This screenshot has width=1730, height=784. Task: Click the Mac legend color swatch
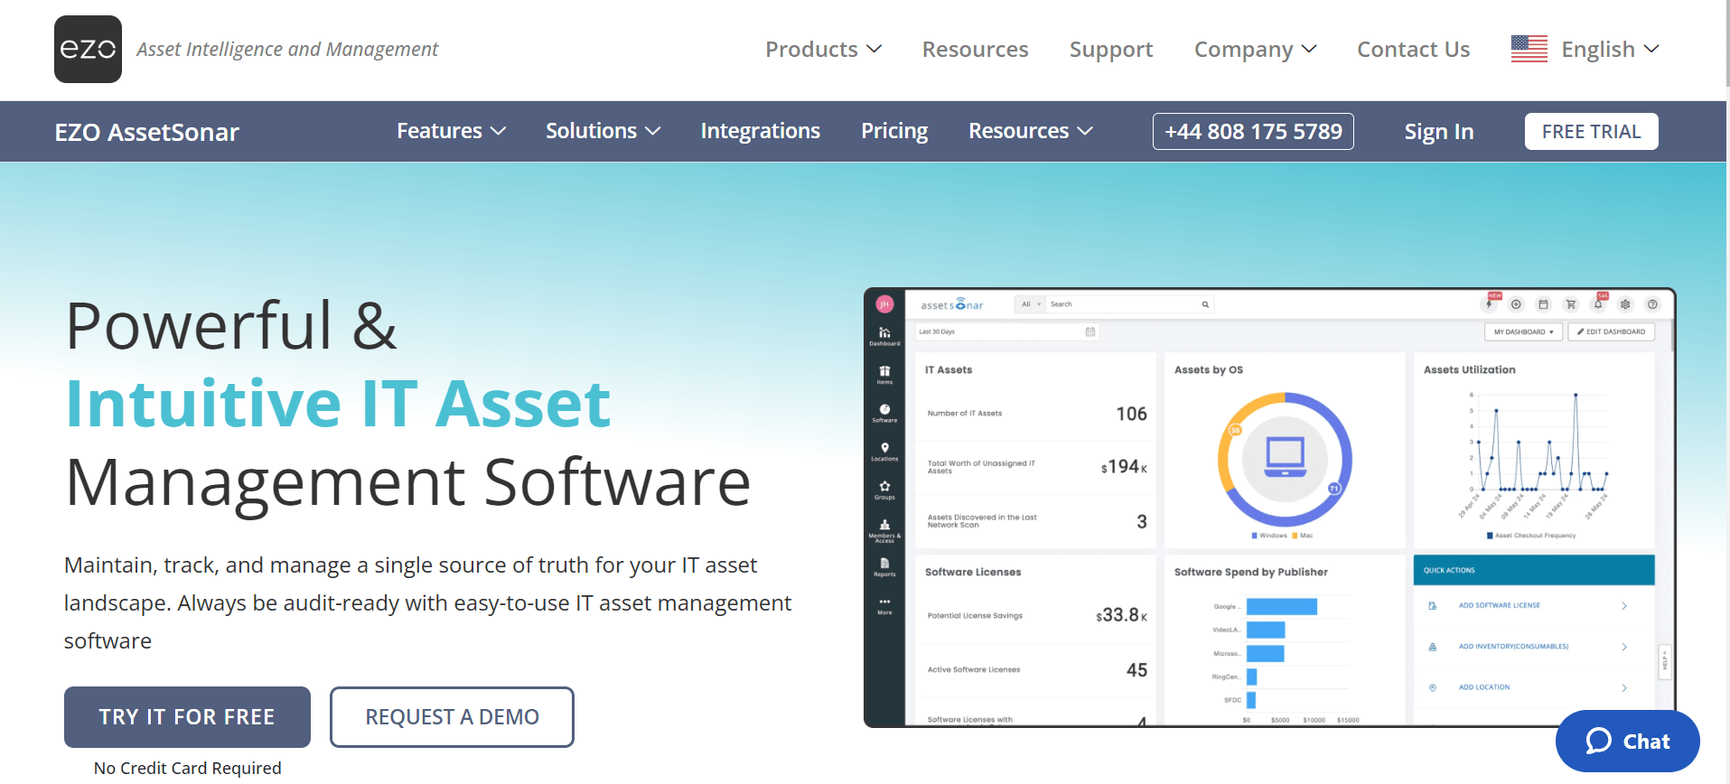point(1295,536)
